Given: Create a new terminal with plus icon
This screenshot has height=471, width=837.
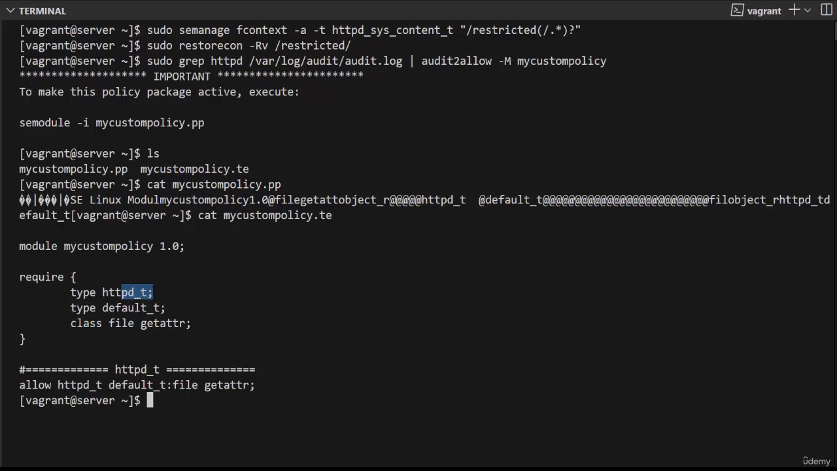Looking at the screenshot, I should click(x=794, y=10).
